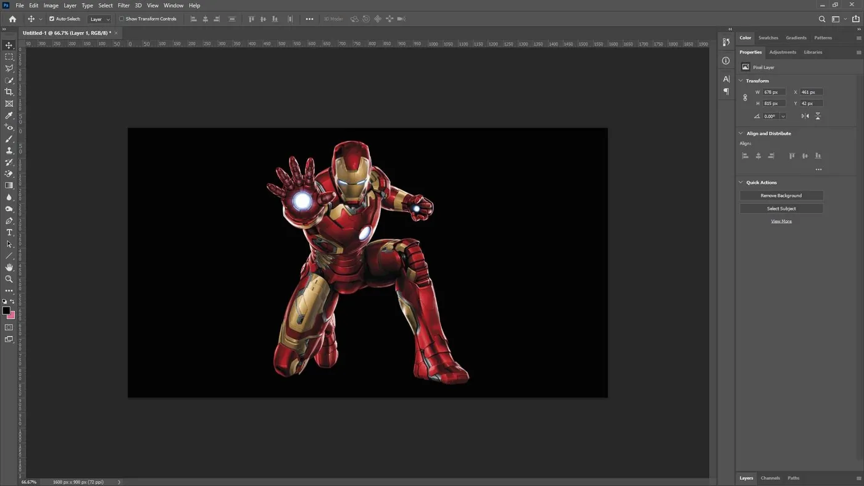Select the Hand tool
This screenshot has height=486, width=864.
pos(9,268)
